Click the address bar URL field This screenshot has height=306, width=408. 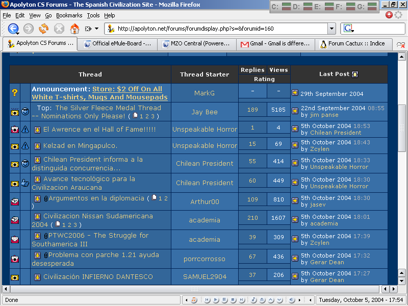pos(219,29)
